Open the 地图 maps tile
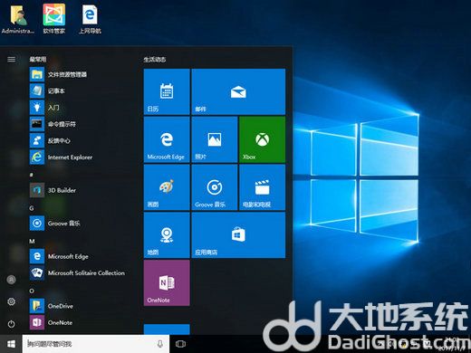This screenshot has height=353, width=471. (x=167, y=235)
